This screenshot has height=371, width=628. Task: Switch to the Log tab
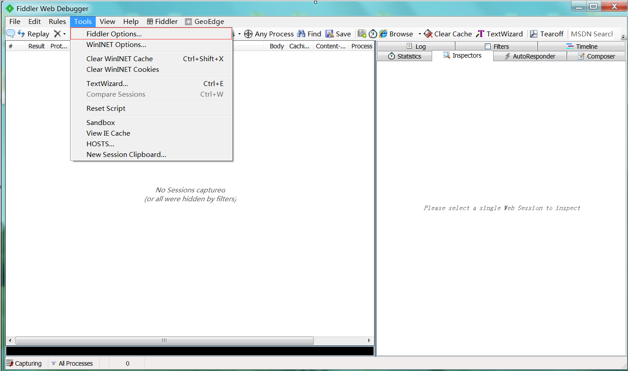tap(416, 46)
